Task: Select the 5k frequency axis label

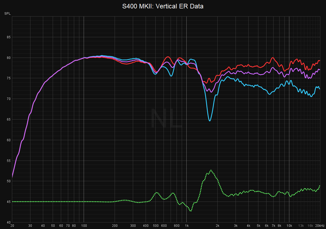Action: coord(258,226)
